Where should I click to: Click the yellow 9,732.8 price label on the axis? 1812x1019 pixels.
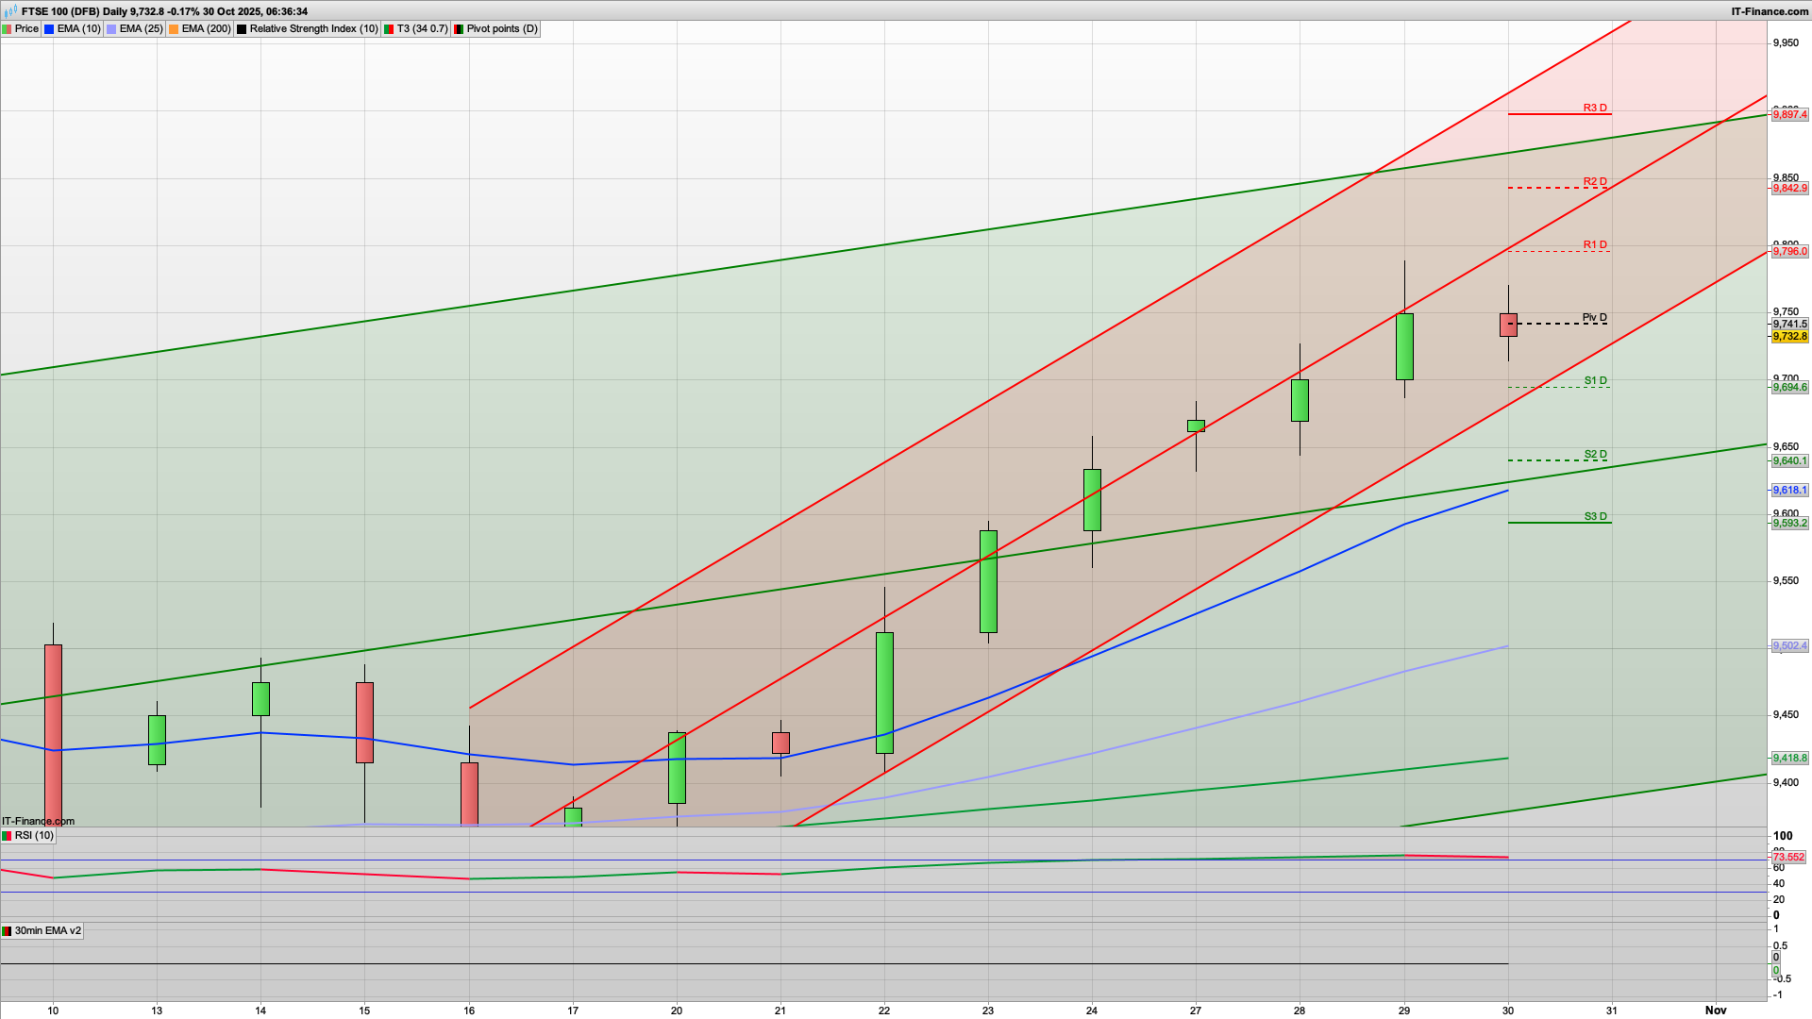(x=1789, y=335)
